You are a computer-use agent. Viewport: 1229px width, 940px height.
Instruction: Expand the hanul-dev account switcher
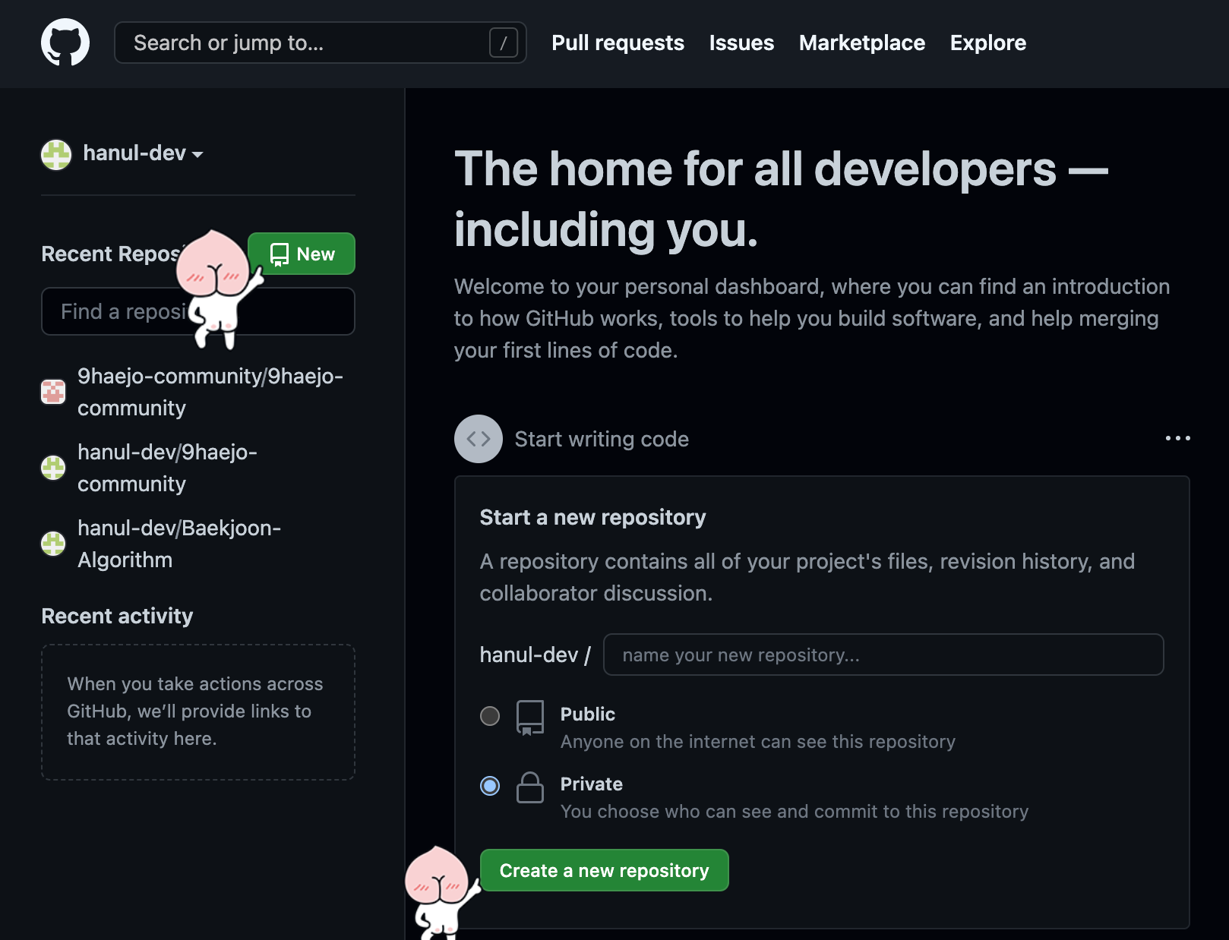tap(143, 153)
